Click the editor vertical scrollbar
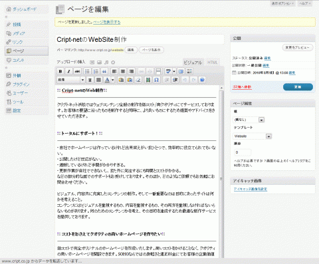Screen dimensions: 319x264 point(221,172)
